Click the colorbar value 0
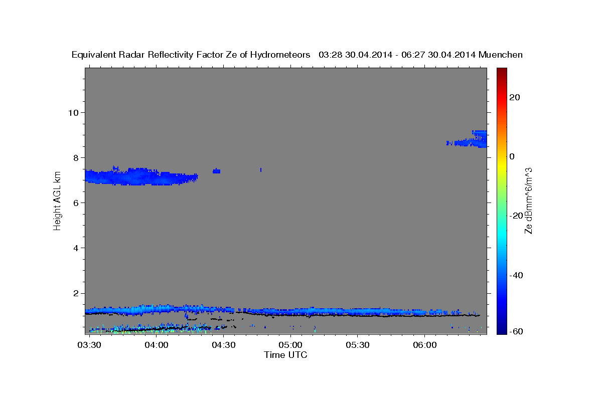 click(x=512, y=156)
